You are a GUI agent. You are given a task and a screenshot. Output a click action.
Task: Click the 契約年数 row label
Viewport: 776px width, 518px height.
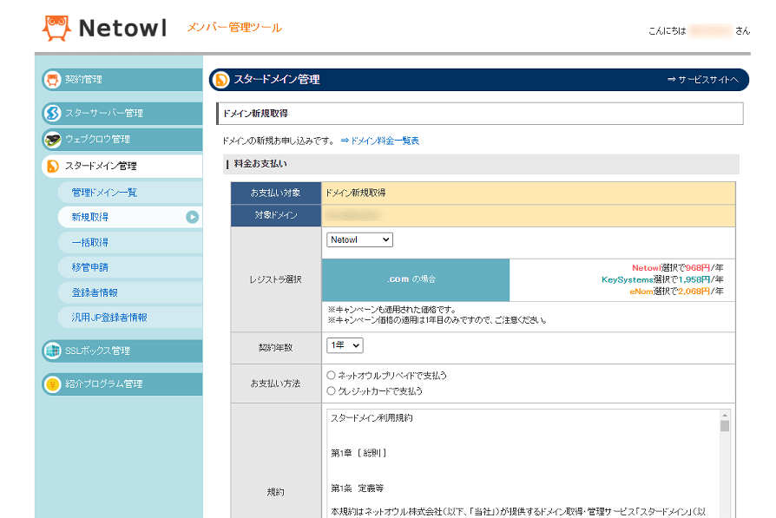click(276, 348)
